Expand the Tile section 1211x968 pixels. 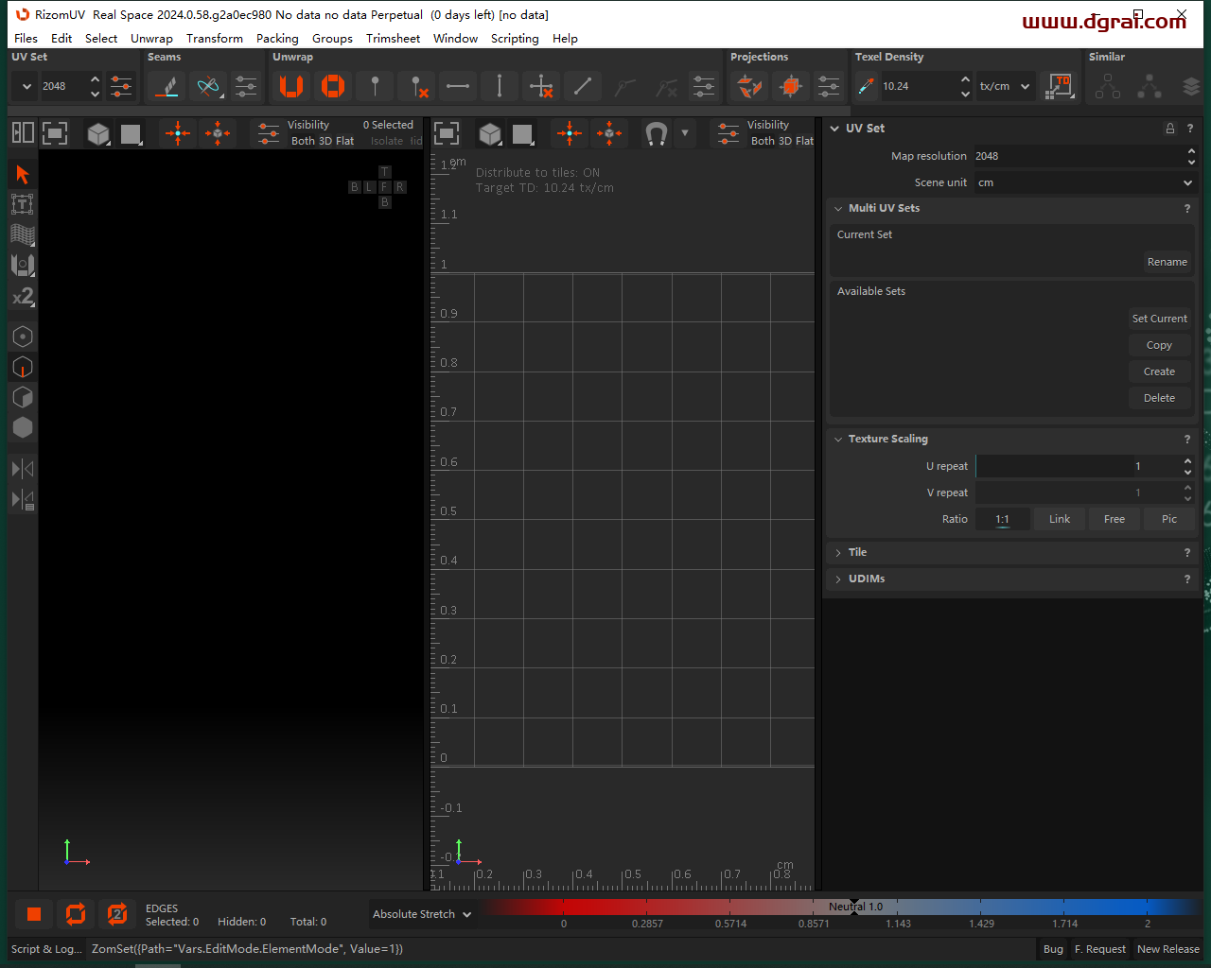(838, 553)
